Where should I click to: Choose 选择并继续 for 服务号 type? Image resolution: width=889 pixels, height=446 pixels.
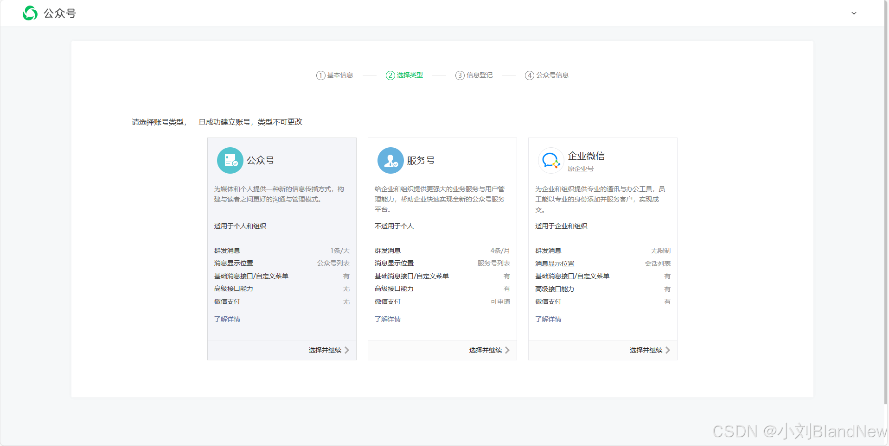(x=489, y=350)
